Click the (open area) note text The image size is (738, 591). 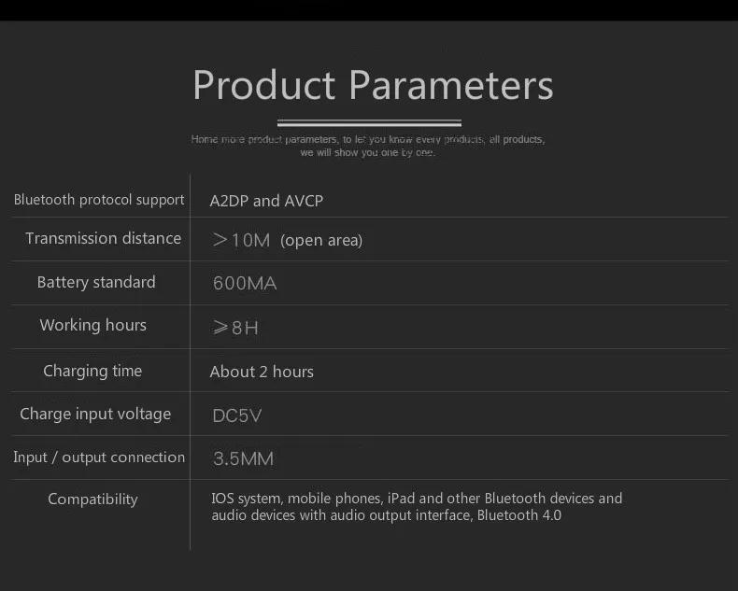point(321,241)
